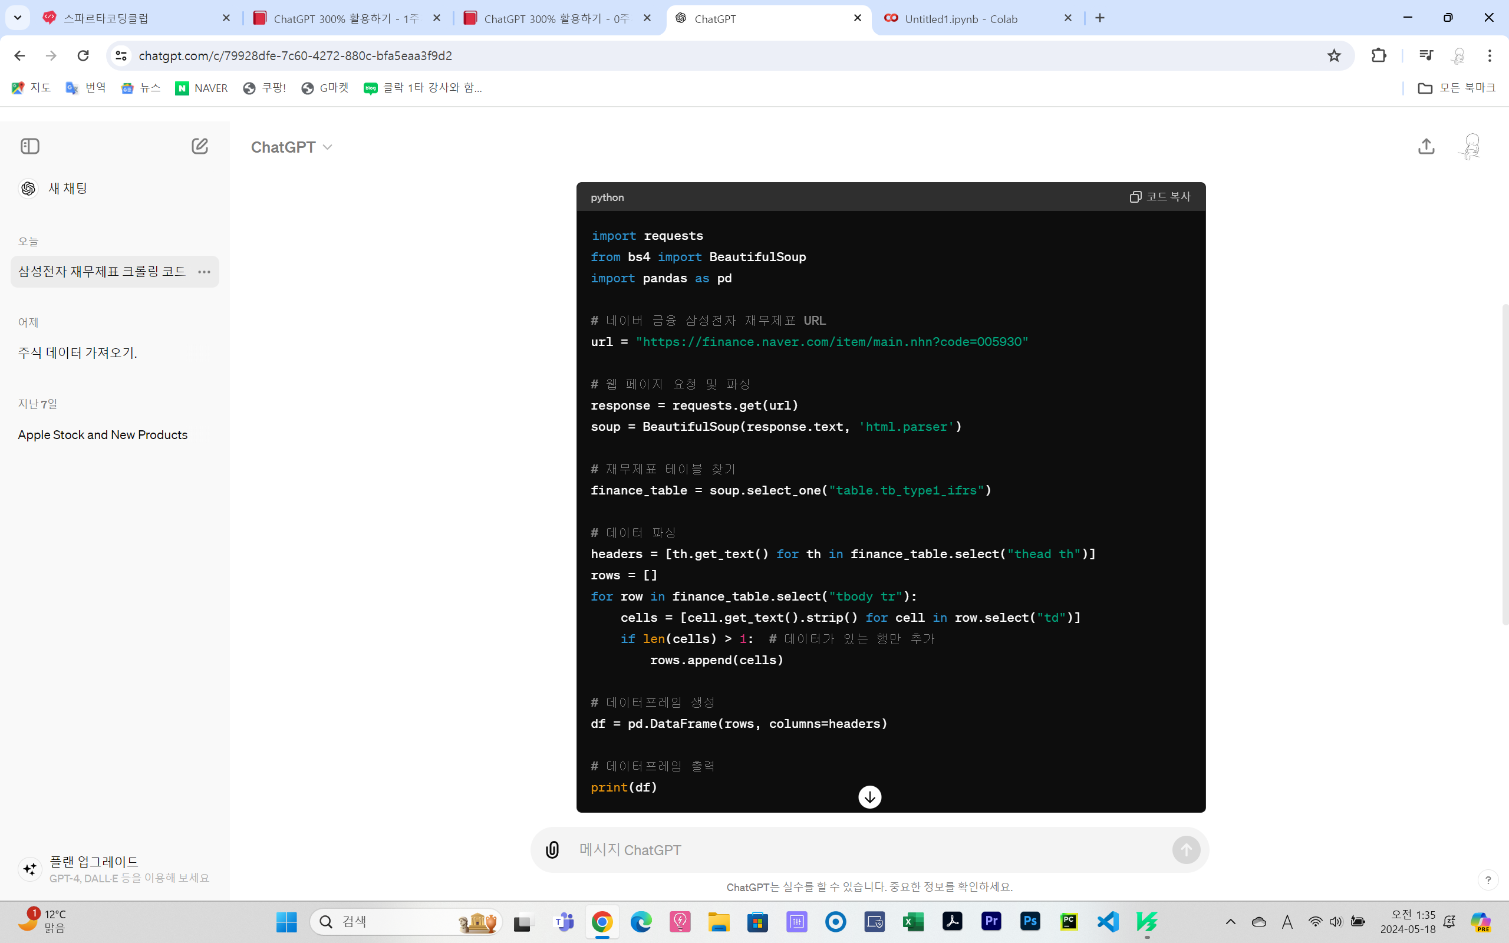Open Excel from taskbar
1509x943 pixels.
point(914,921)
